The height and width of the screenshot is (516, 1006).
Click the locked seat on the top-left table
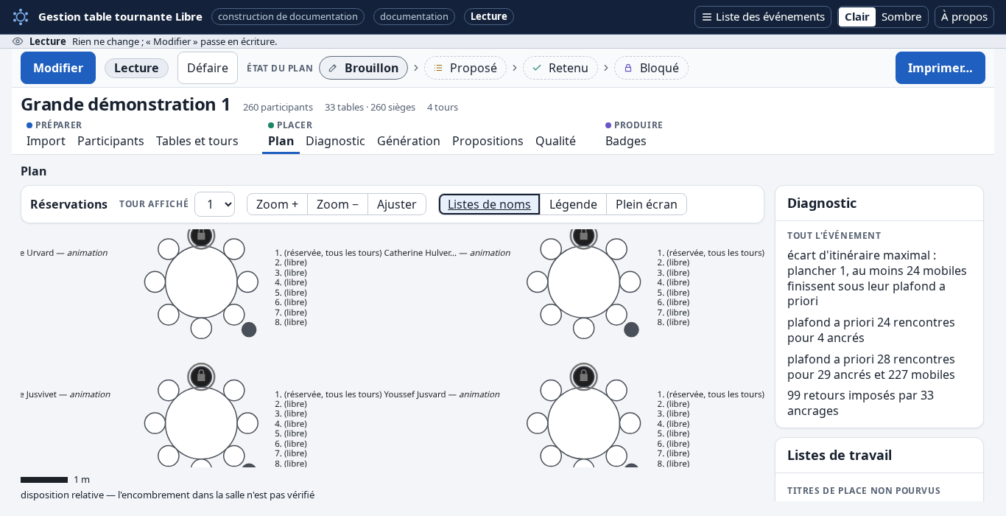pos(201,235)
